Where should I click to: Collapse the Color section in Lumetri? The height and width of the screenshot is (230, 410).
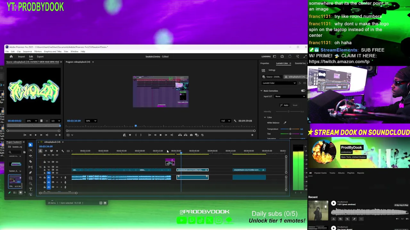click(x=265, y=117)
